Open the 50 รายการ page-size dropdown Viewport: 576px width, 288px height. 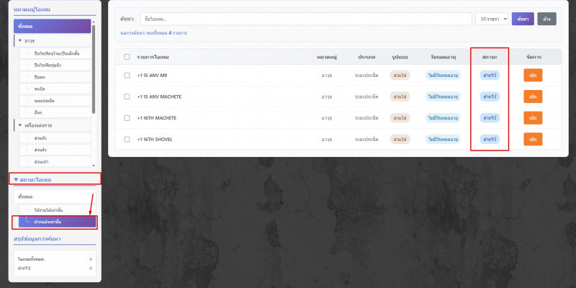(492, 19)
